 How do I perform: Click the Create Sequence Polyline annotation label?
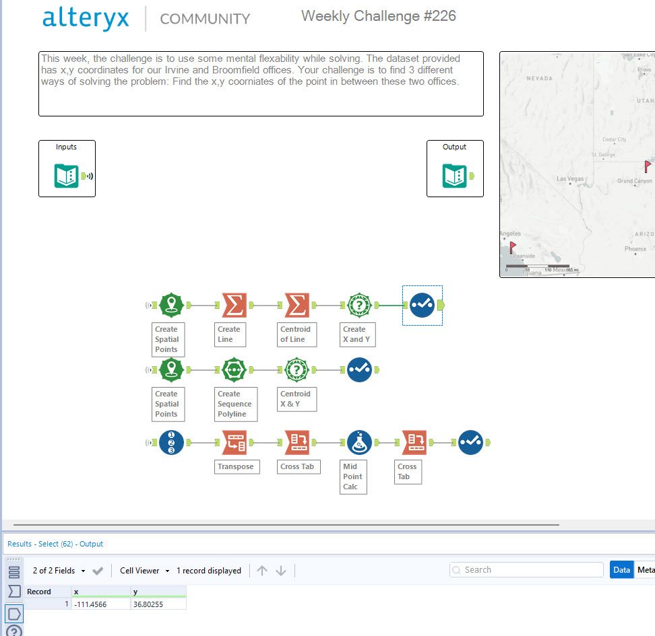click(x=236, y=404)
